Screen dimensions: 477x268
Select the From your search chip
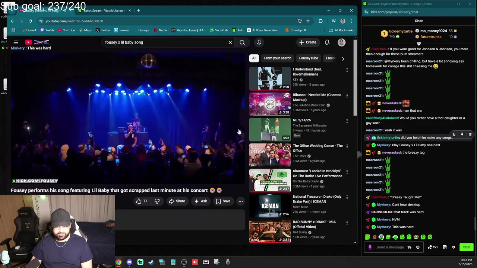(278, 58)
